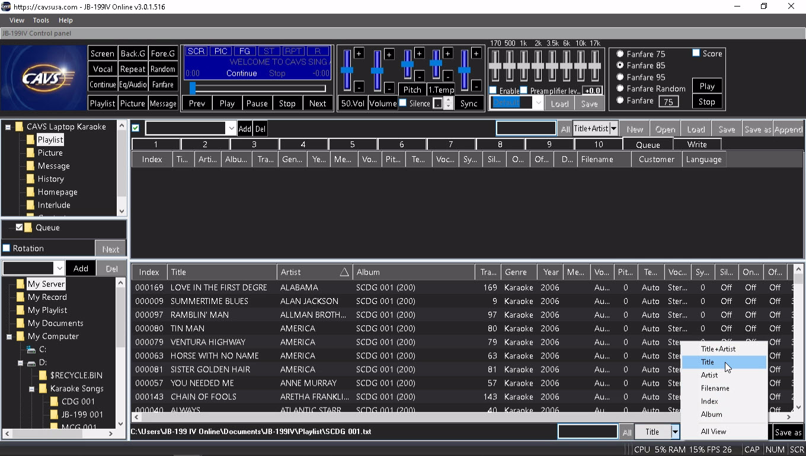Switch to the Write tab
The width and height of the screenshot is (806, 456).
[x=697, y=144]
